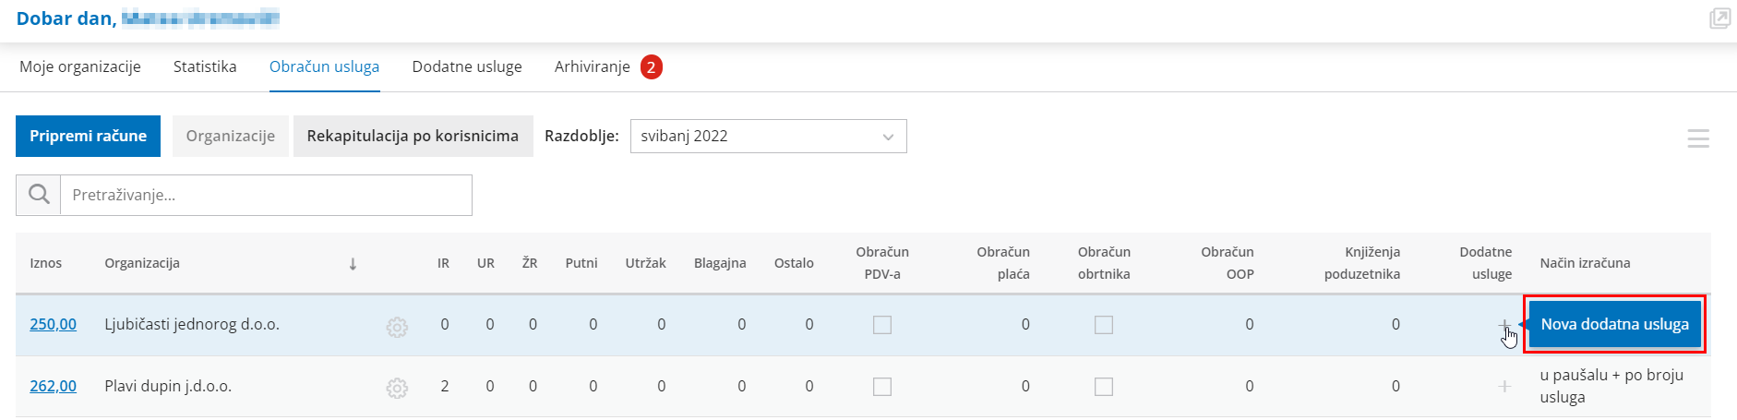
Task: Open the Dodatne usluge tab
Action: 467,66
